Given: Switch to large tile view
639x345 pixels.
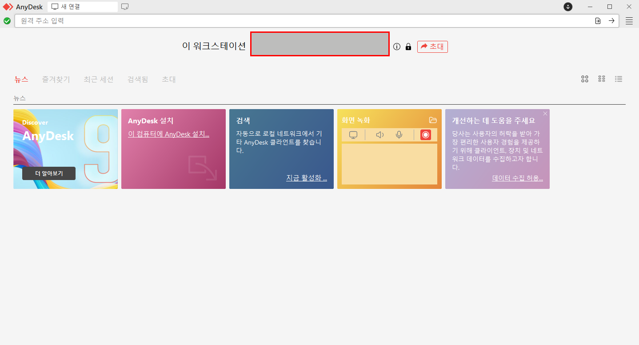Looking at the screenshot, I should point(585,79).
